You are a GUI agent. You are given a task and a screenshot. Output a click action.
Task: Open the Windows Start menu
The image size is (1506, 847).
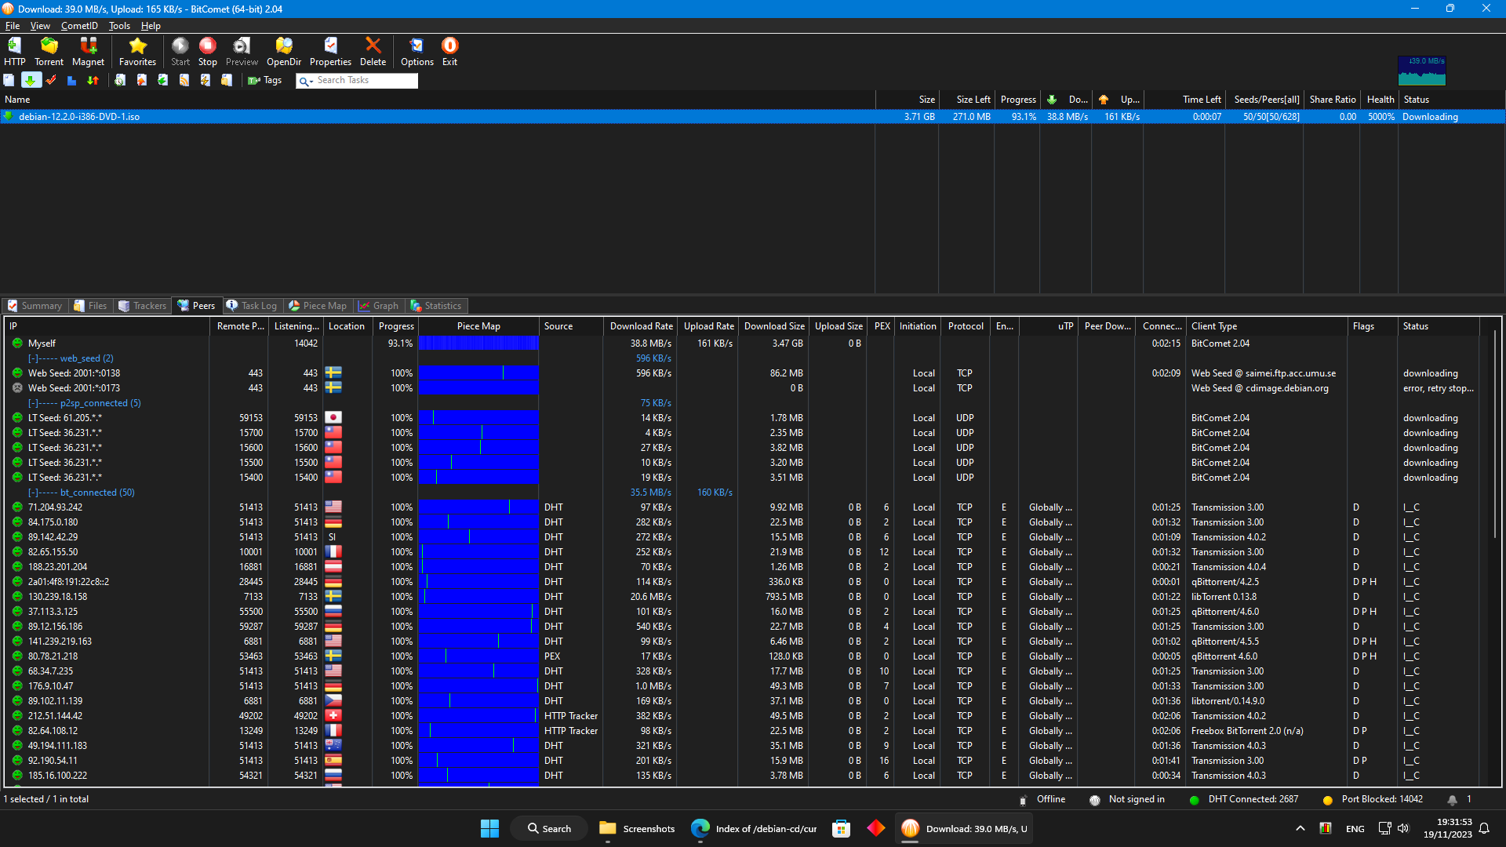coord(489,829)
